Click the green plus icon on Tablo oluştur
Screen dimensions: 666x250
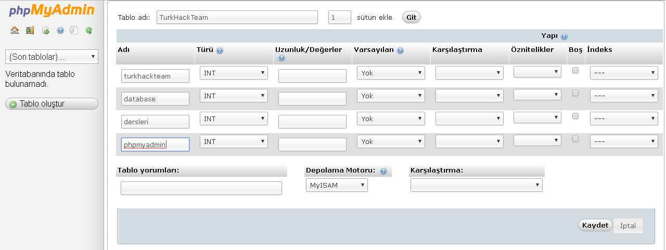13,104
